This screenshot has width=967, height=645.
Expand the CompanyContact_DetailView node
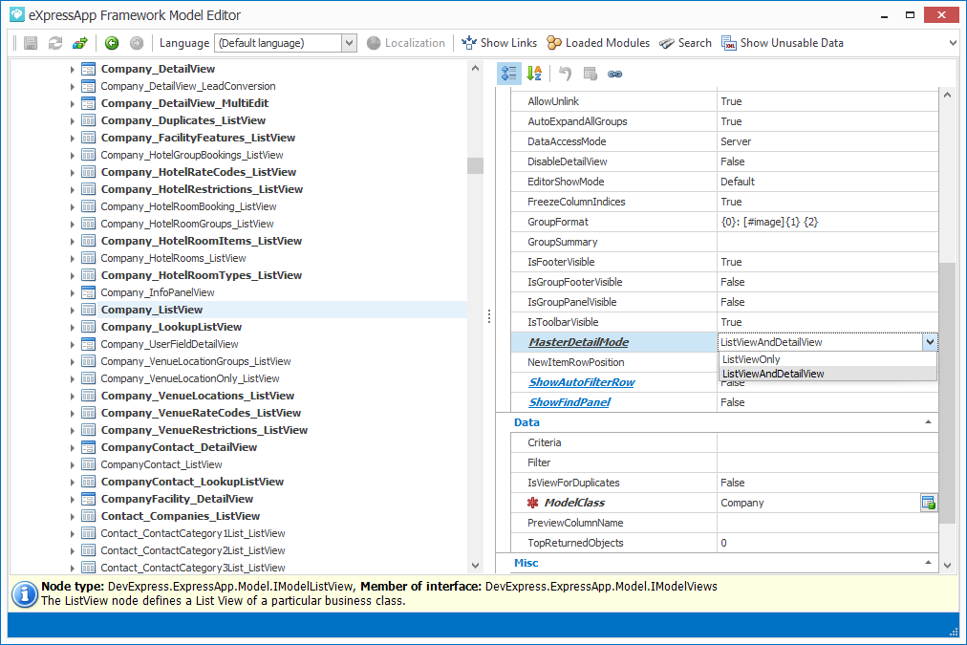73,447
